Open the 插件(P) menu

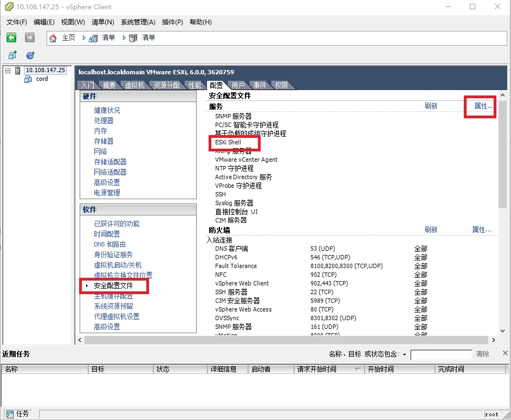click(x=172, y=22)
